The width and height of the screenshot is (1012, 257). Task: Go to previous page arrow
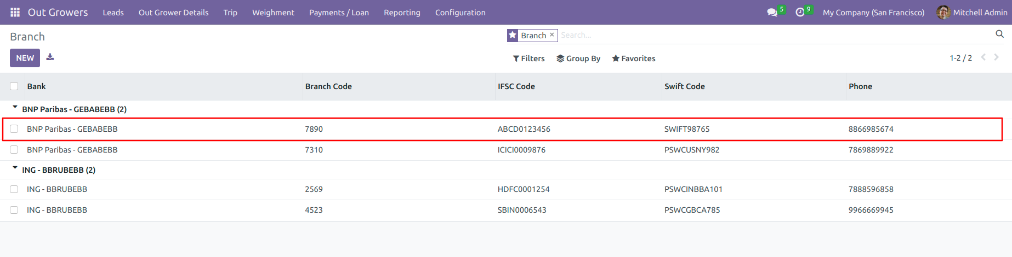pos(983,57)
